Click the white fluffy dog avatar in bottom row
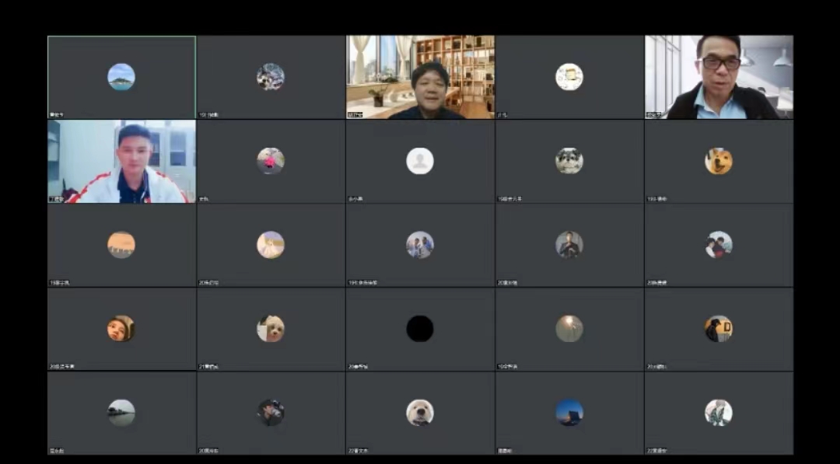Image resolution: width=840 pixels, height=464 pixels. click(420, 413)
